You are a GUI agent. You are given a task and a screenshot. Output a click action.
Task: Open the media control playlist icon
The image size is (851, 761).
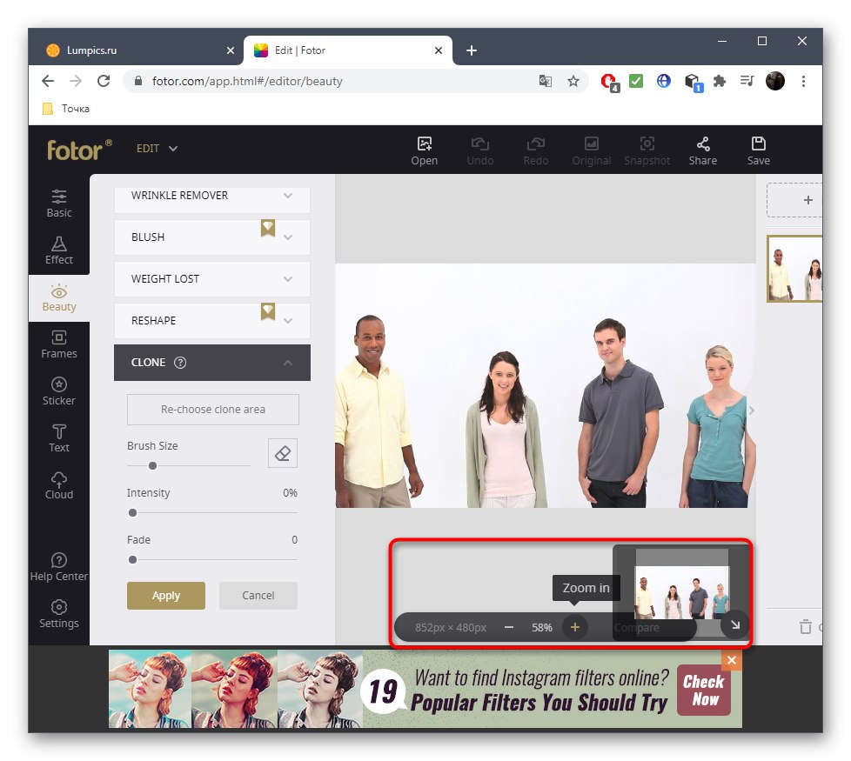pos(747,82)
